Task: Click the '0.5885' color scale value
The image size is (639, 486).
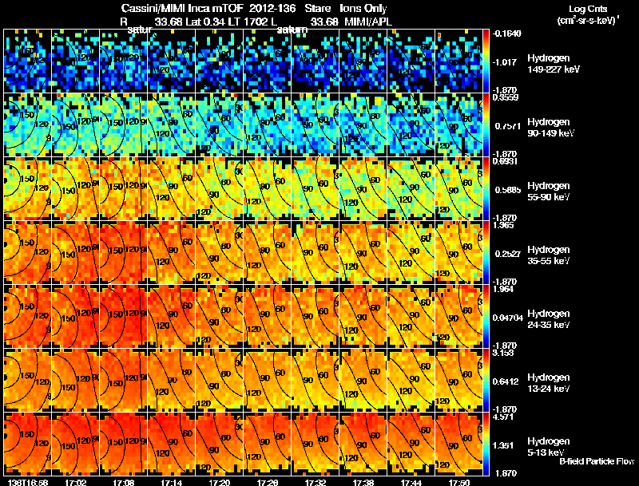Action: pyautogui.click(x=508, y=190)
